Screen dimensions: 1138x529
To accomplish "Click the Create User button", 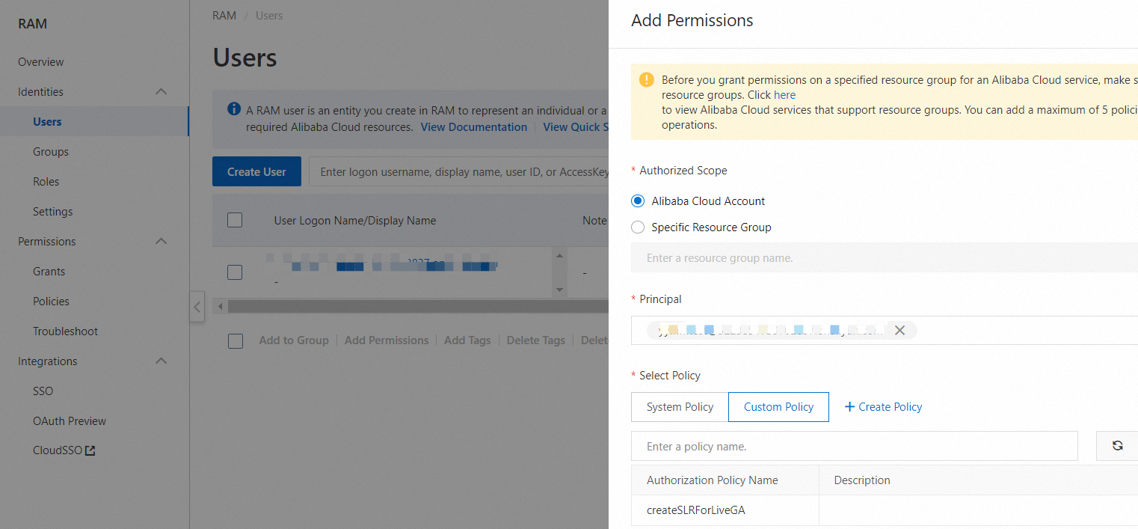I will 256,171.
